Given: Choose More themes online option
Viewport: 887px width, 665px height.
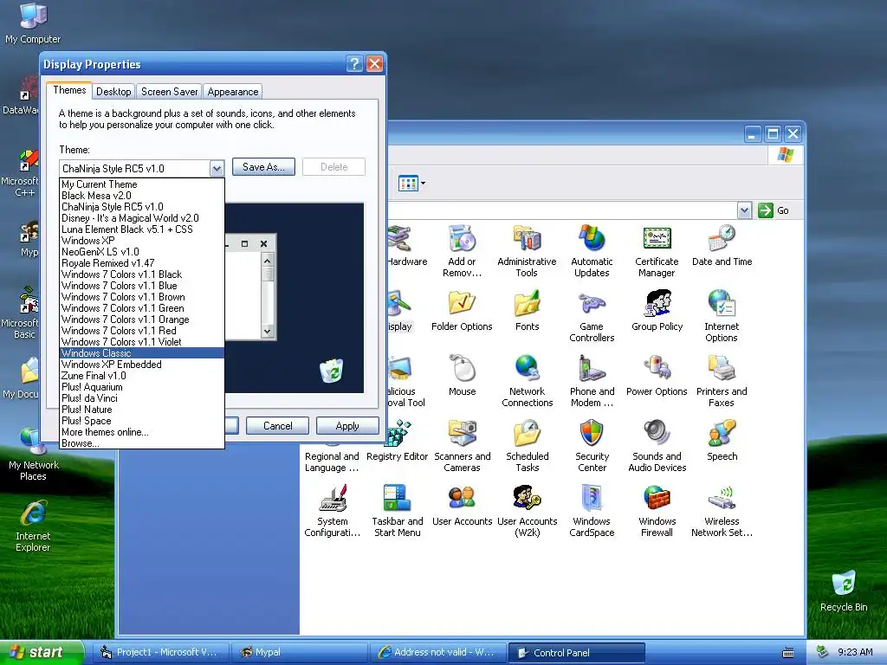Looking at the screenshot, I should [x=142, y=432].
